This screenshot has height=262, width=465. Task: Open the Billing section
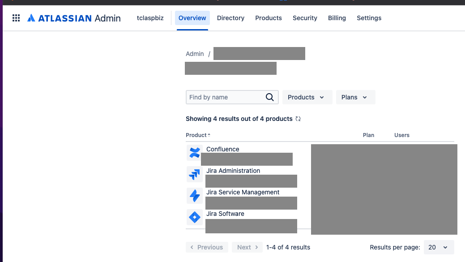tap(337, 18)
